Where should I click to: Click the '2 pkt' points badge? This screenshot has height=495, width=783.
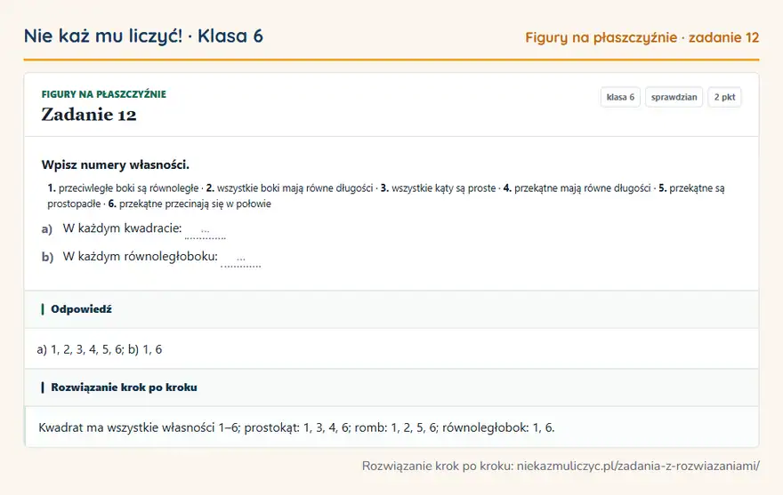point(724,97)
